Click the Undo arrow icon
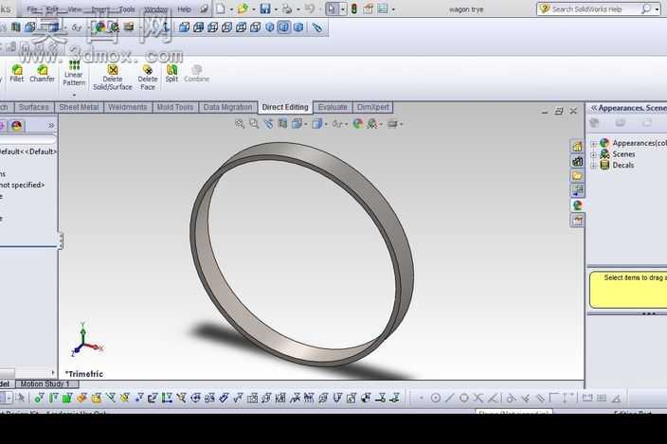 coord(310,9)
